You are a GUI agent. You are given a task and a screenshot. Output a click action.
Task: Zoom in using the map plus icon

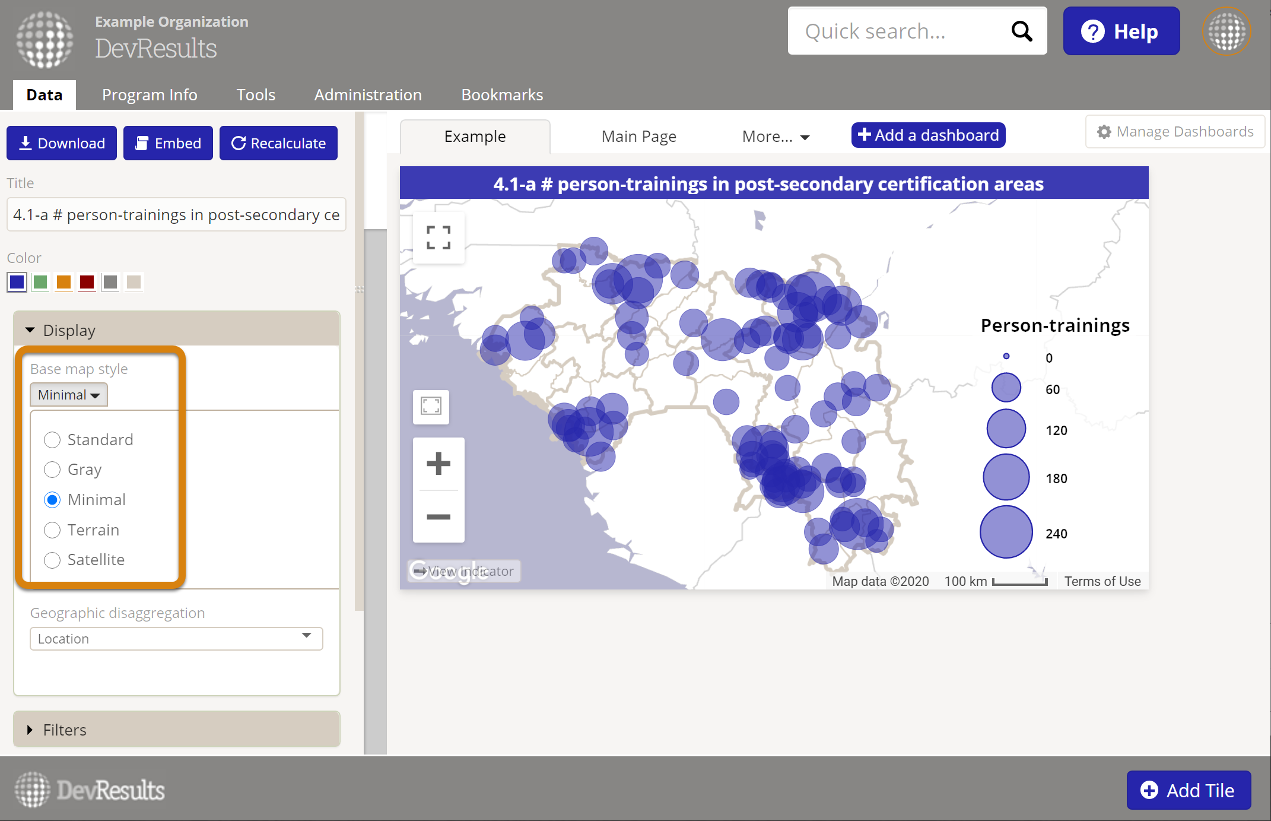pos(439,464)
